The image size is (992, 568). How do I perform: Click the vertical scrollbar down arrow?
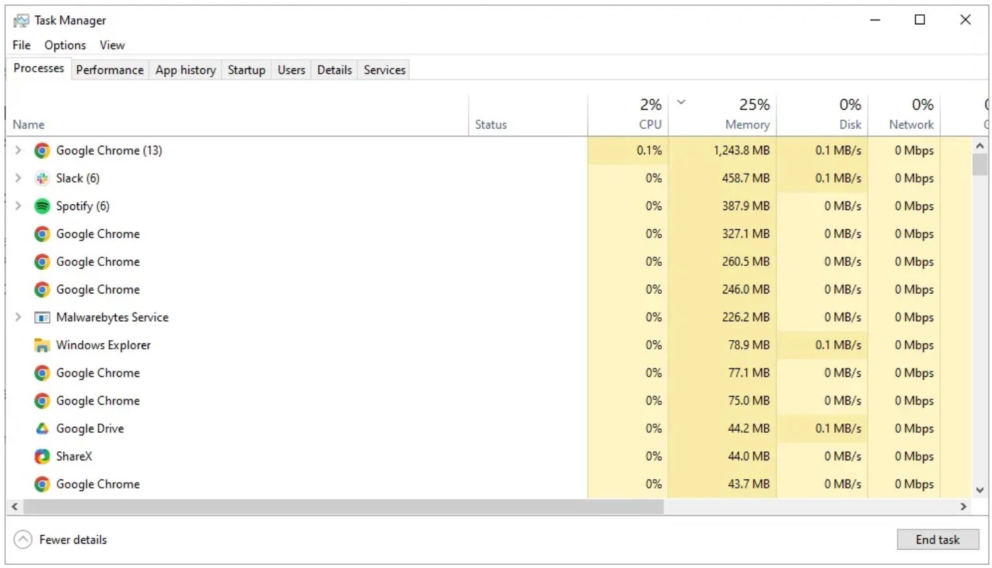980,490
